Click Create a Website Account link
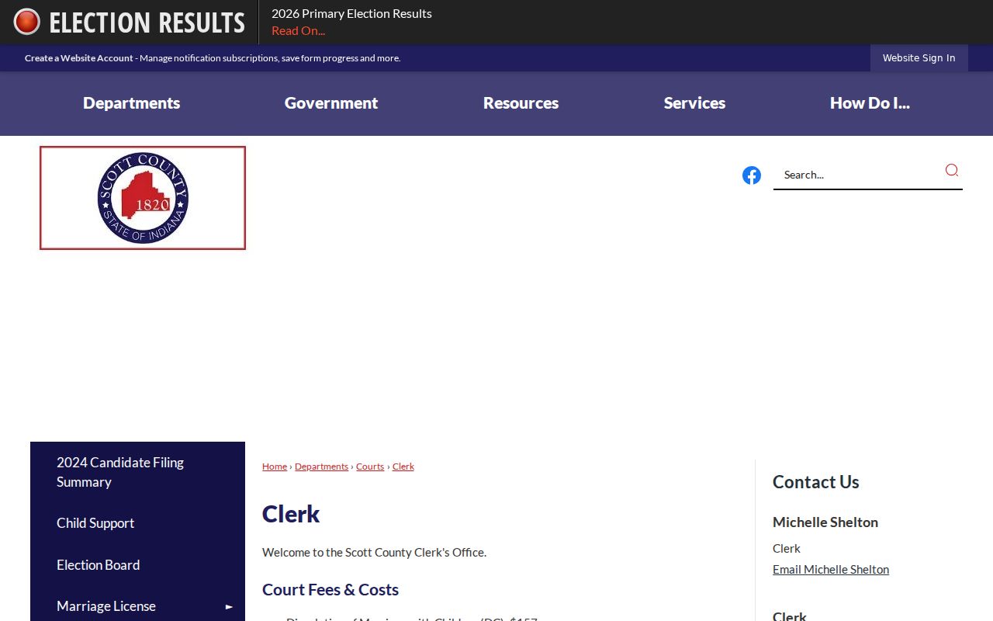 click(79, 58)
